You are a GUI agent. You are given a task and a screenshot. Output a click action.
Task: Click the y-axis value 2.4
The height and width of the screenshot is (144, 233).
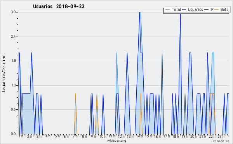click(x=13, y=37)
